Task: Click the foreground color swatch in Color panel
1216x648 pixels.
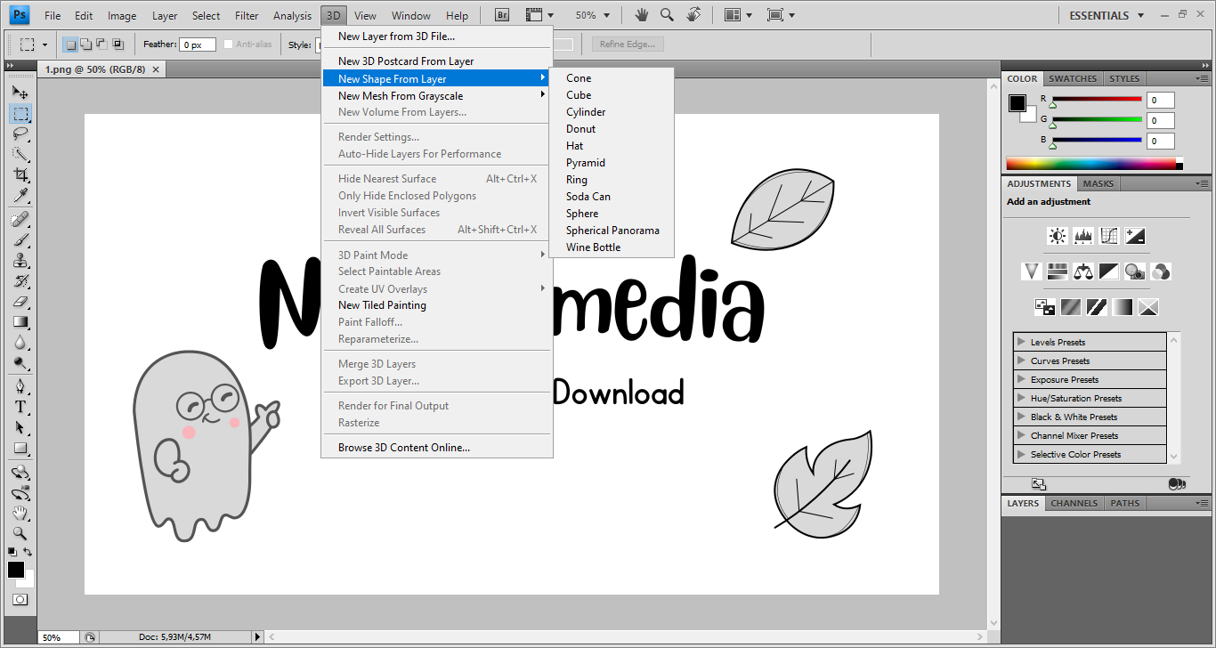Action: click(1017, 103)
